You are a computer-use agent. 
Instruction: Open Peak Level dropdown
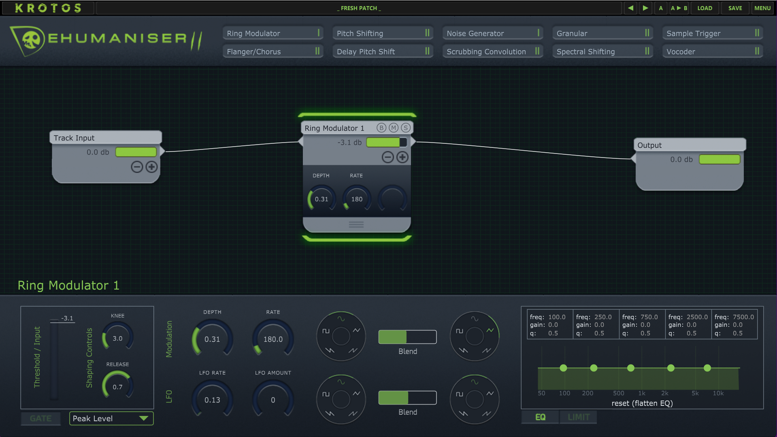click(111, 418)
